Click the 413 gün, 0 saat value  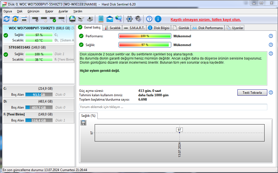150,91
